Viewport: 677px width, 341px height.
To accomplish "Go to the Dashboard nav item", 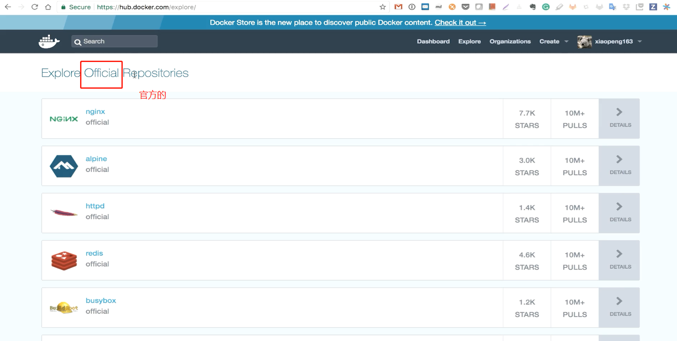I will click(433, 41).
